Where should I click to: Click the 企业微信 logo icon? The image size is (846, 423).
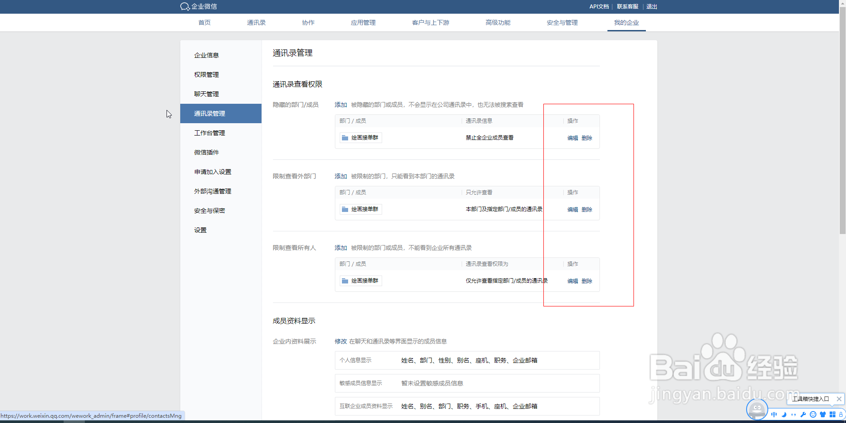click(x=184, y=6)
